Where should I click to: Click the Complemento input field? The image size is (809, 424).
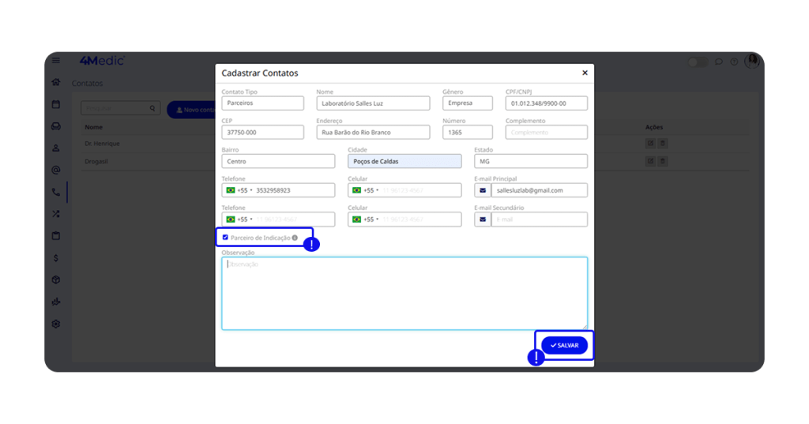pos(546,133)
